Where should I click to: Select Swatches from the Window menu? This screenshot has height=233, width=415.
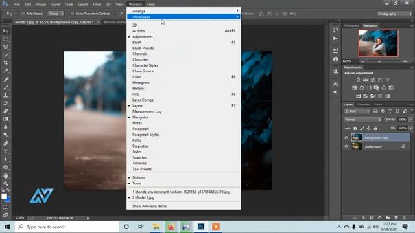(x=184, y=157)
